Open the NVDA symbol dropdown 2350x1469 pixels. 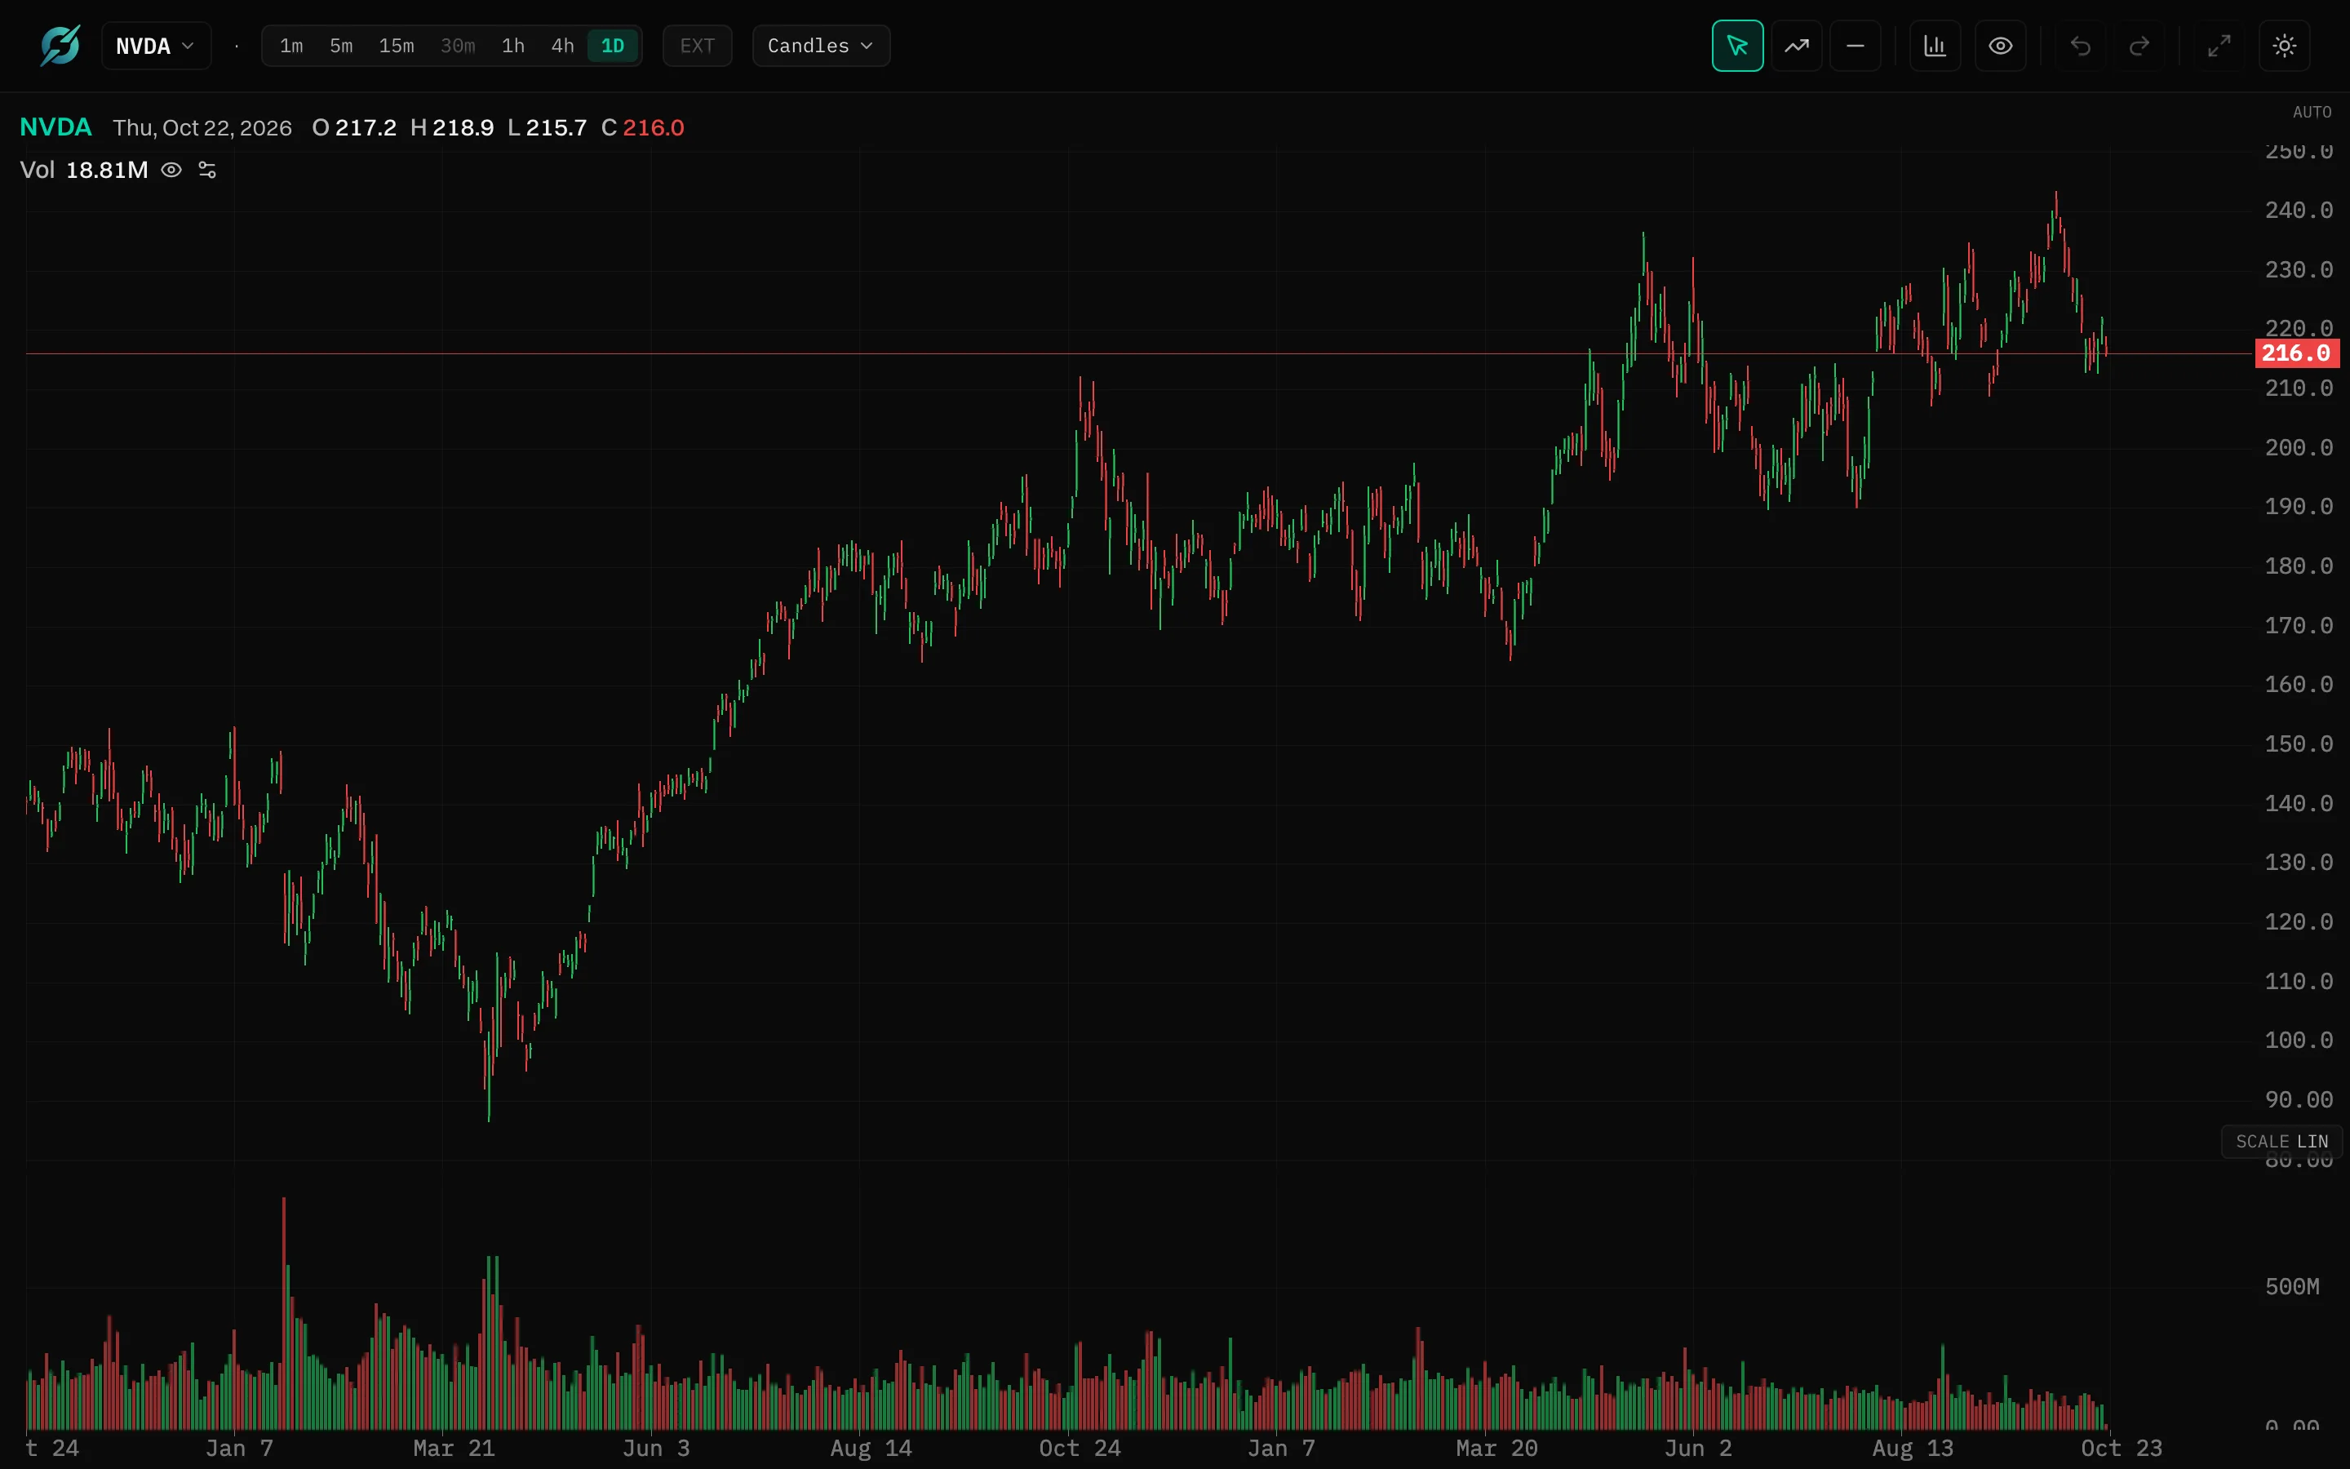[x=157, y=46]
